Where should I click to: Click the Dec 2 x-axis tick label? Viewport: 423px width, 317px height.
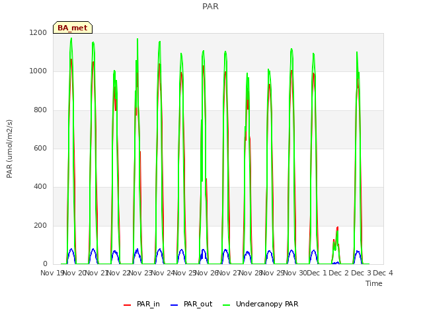(339, 273)
